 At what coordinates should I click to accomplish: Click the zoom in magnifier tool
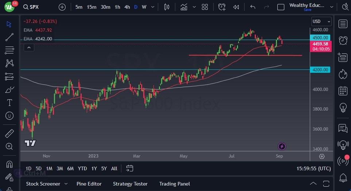pos(9,146)
